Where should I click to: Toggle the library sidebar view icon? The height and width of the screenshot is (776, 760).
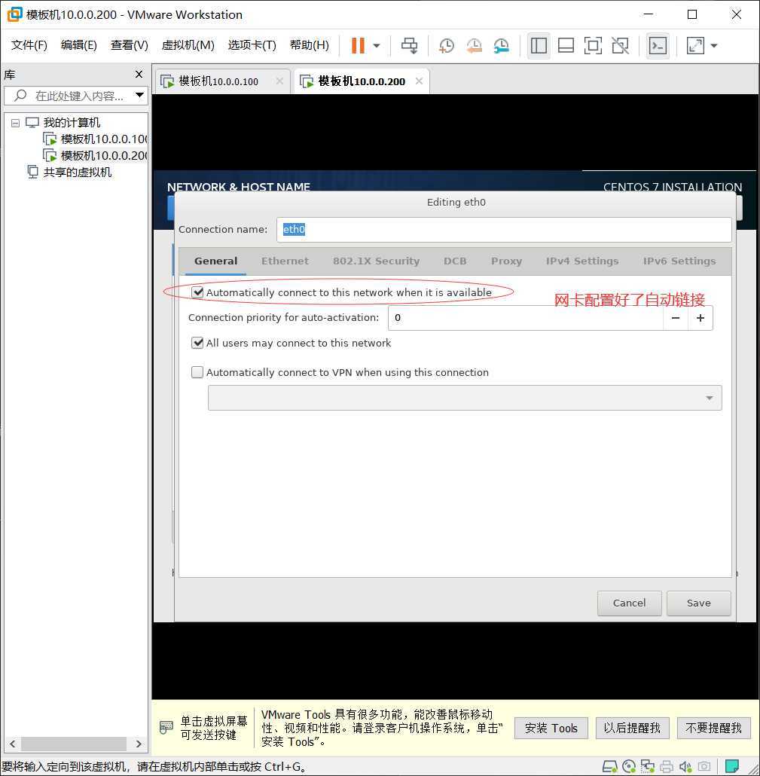pos(539,45)
